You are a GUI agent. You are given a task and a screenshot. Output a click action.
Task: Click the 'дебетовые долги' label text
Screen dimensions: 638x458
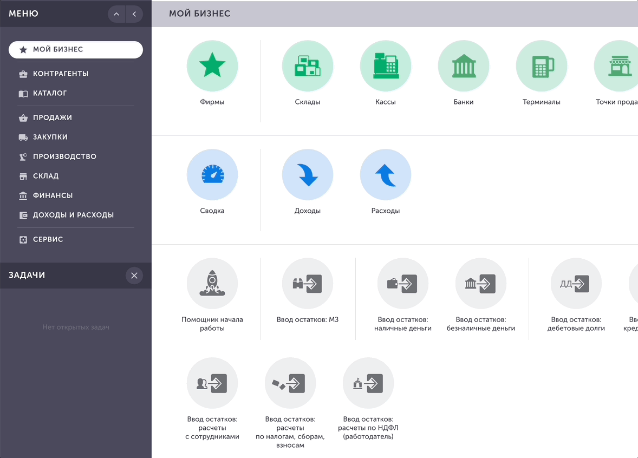click(x=576, y=328)
